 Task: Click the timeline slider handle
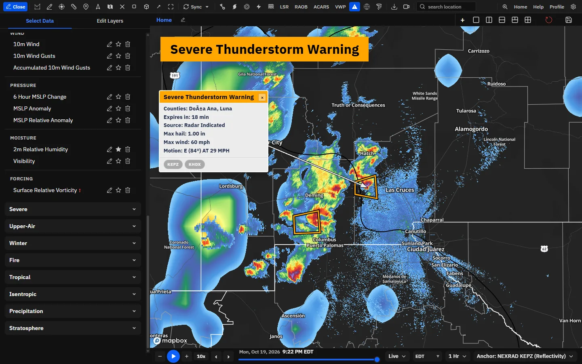pyautogui.click(x=377, y=359)
